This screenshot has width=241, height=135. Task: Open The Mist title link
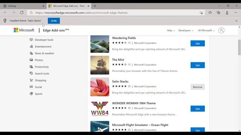pyautogui.click(x=118, y=60)
